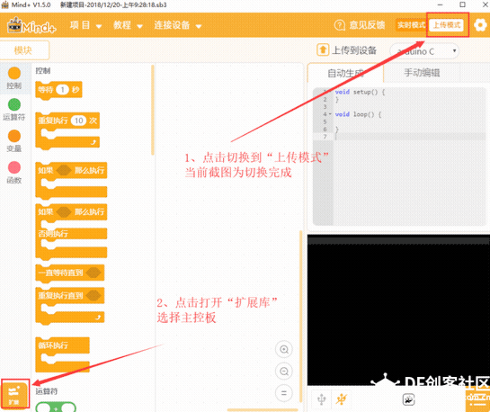Switch to upload mode (上传模式)
The image size is (490, 412).
coord(446,25)
